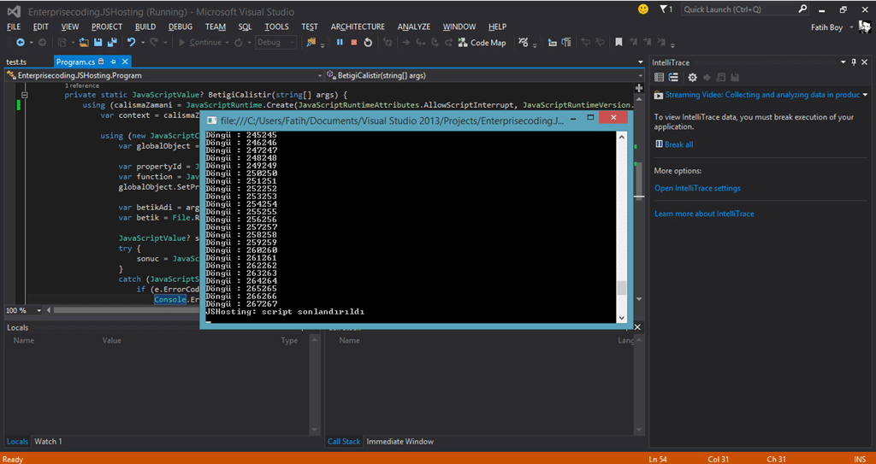
Task: Click console window scroll up arrow
Action: click(621, 136)
